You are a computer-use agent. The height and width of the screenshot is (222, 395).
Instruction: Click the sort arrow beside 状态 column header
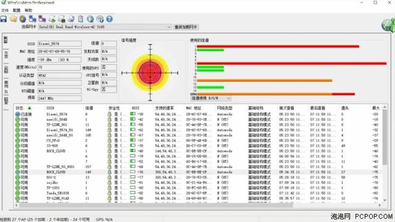[x=29, y=108]
